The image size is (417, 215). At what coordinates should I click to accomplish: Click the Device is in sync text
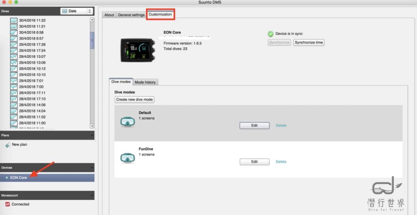coord(289,34)
